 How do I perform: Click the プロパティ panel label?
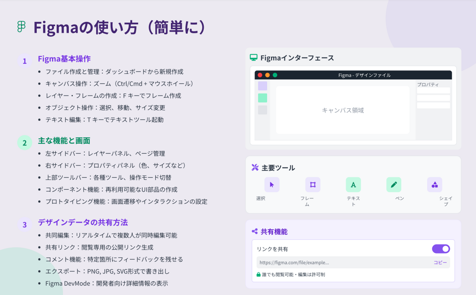click(x=428, y=85)
